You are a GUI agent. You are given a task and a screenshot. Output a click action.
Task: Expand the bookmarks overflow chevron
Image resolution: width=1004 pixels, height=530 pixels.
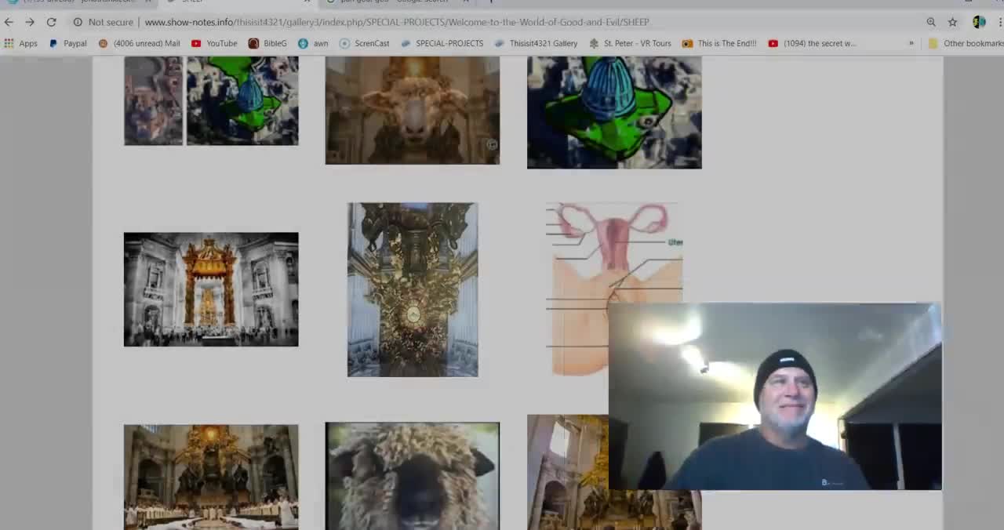tap(911, 43)
